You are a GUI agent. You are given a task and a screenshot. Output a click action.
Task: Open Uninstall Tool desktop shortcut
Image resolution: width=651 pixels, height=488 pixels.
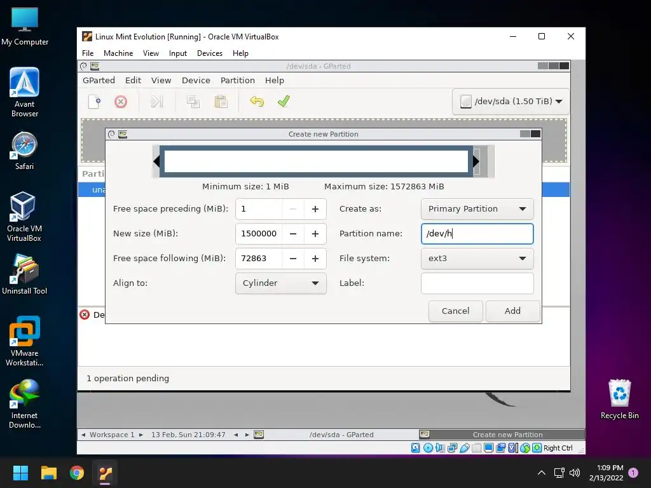[x=25, y=274]
